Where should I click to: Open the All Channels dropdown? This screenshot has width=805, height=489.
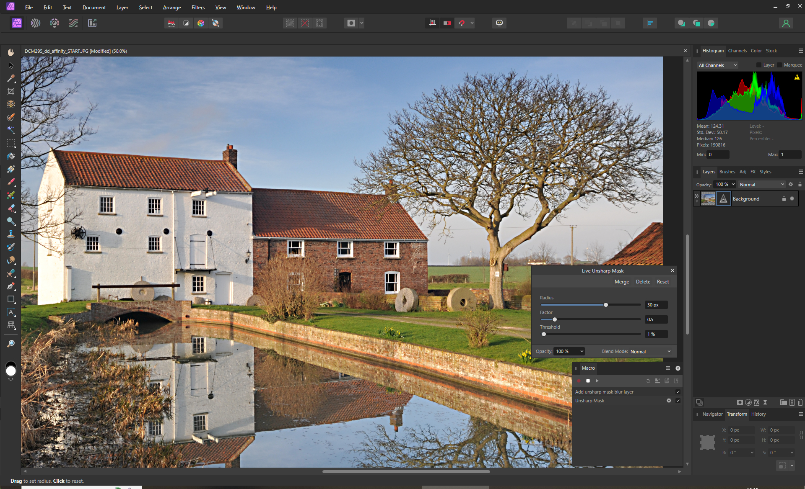tap(717, 65)
